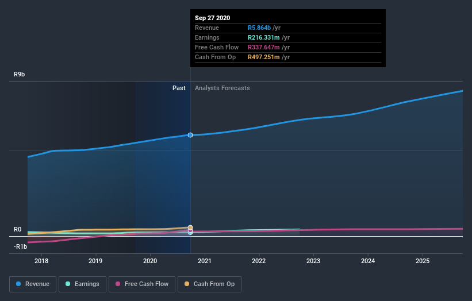Click the R0 y-axis label
472x301 pixels.
17,229
